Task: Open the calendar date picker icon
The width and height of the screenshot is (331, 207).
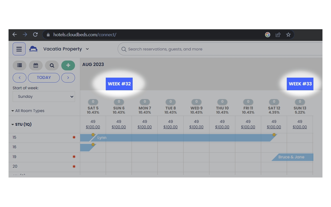Action: [x=36, y=65]
